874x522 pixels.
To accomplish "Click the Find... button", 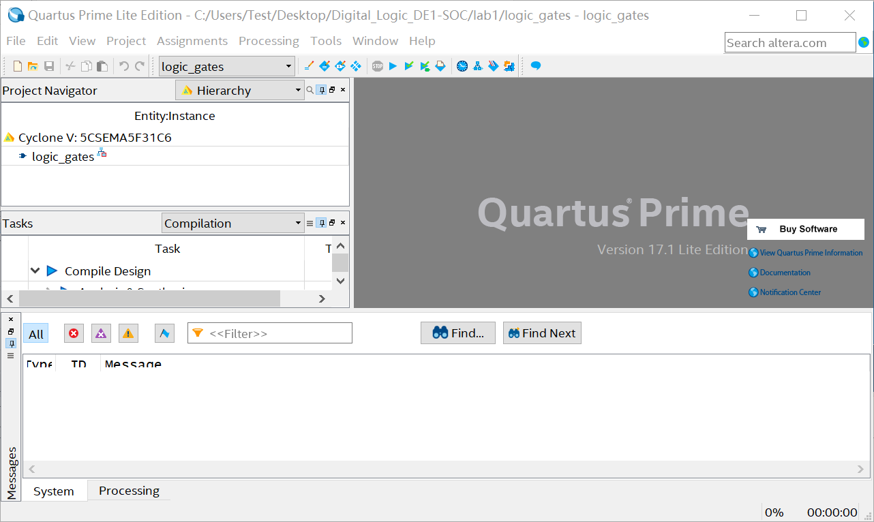I will [x=458, y=333].
